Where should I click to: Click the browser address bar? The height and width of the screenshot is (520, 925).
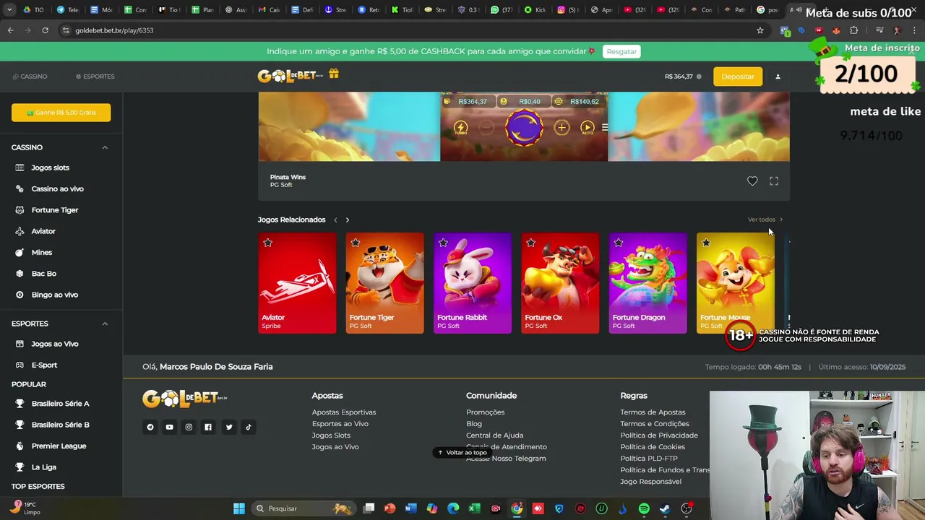pyautogui.click(x=405, y=30)
